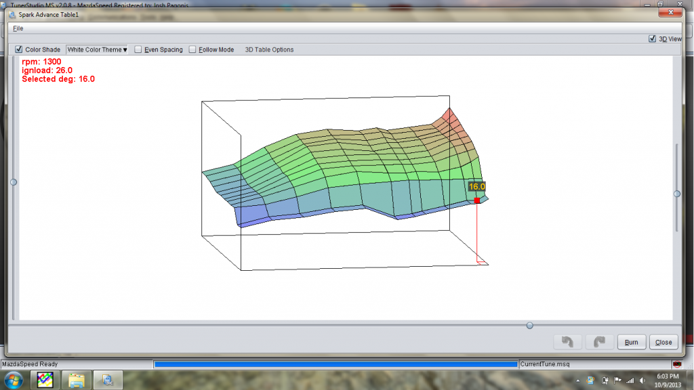694x390 pixels.
Task: Click the volume speaker tray icon
Action: pos(643,380)
